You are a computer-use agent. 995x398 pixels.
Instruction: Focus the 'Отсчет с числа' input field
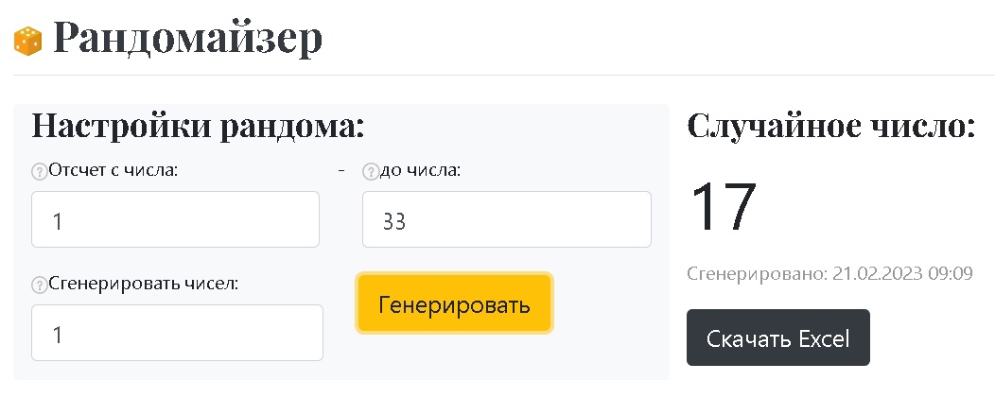coord(175,220)
